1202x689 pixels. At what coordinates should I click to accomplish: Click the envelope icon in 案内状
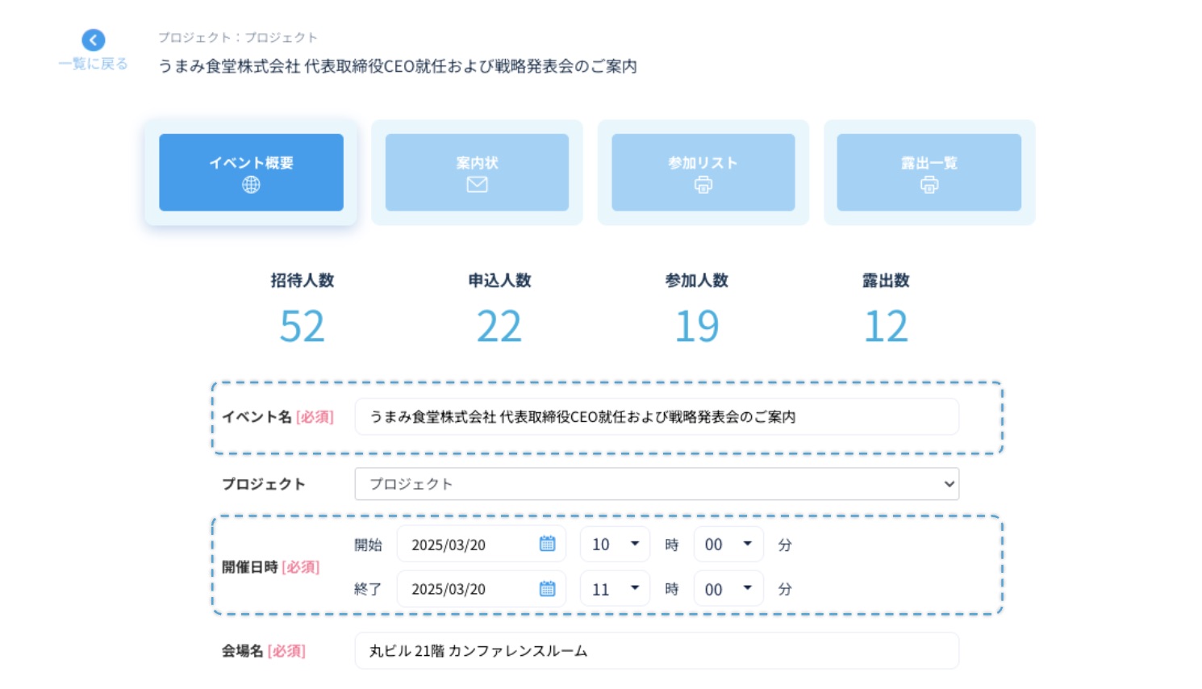point(477,185)
